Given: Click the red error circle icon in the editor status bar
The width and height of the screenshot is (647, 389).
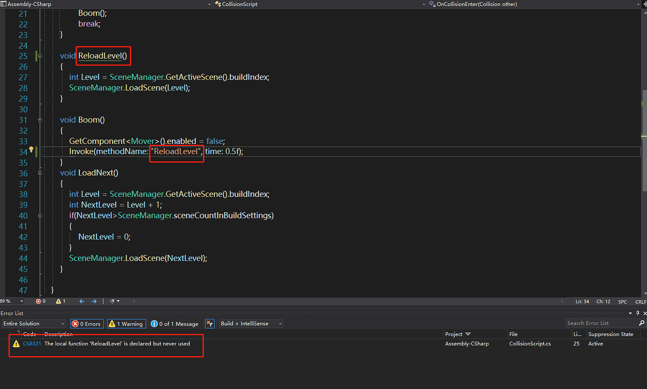Looking at the screenshot, I should tap(39, 301).
